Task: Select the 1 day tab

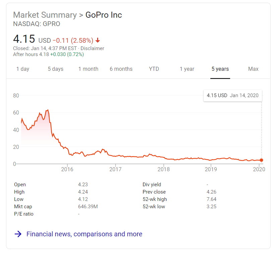Action: click(x=23, y=69)
